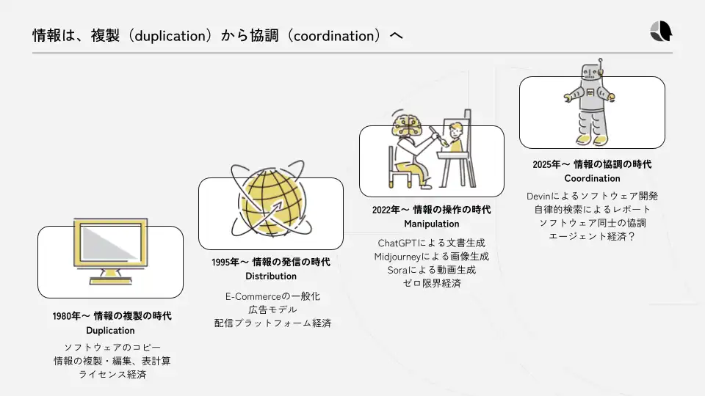Select the '配信プラットフォーム経済' text line

(272, 323)
